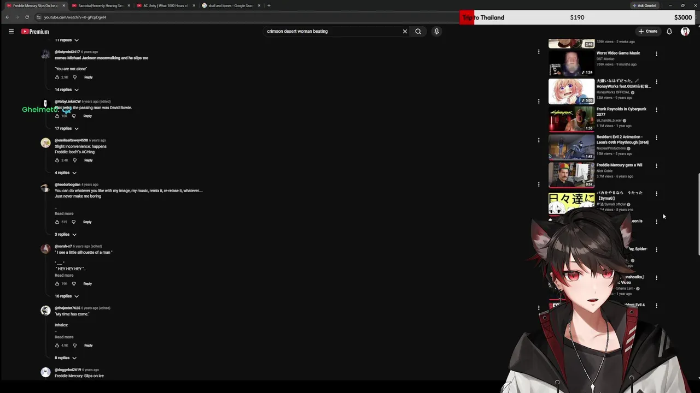Expand the 17 replies thread
The height and width of the screenshot is (393, 700).
point(66,128)
